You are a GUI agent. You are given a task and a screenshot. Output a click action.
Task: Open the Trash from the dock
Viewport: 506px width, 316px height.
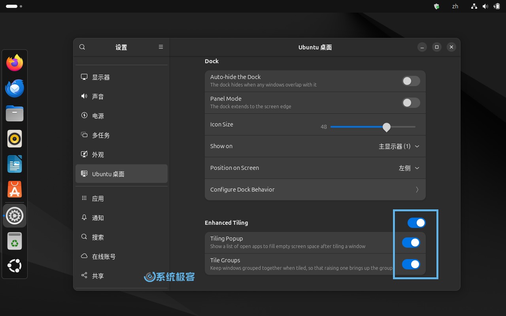[15, 241]
